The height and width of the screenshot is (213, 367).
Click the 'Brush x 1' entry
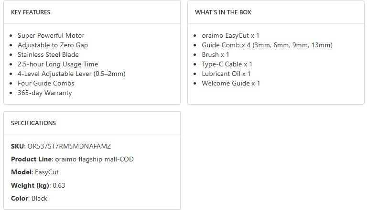tap(215, 54)
